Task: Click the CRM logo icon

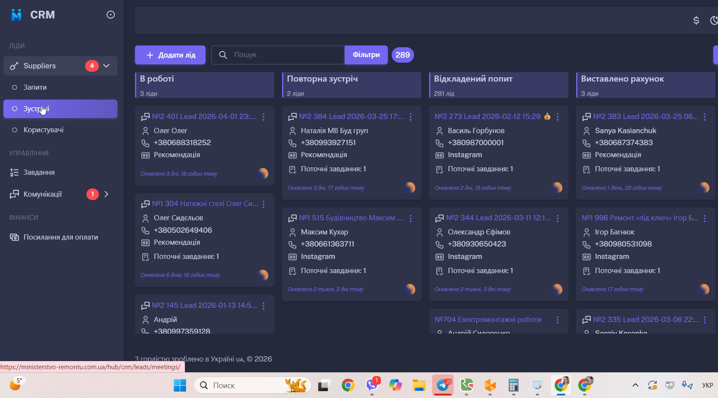Action: 16,15
